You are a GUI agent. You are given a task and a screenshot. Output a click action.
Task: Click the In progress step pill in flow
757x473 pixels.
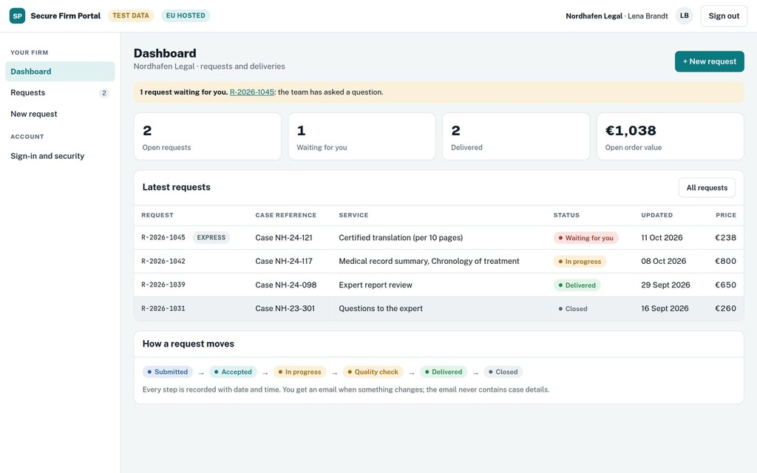click(x=299, y=372)
